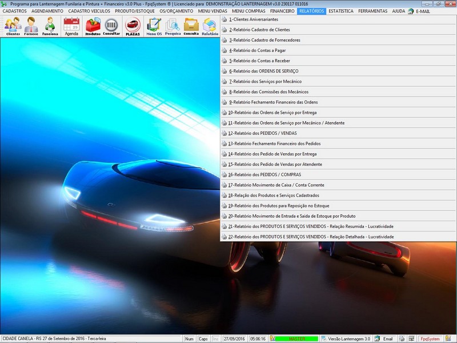
Task: Click the Produtos toolbox icon
Action: point(93,26)
